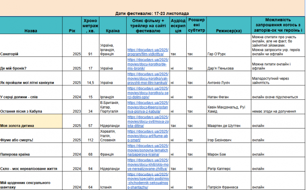Select the 'Опис фільму + трейлер' header cell
Screen dimensions: 306x190
[x=148, y=25]
